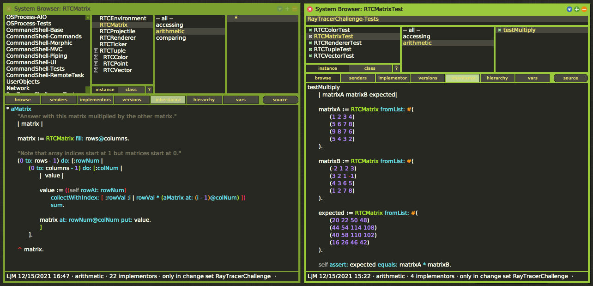Select OSProcess-Tests package category
Screen dimensions: 593x286
(x=45, y=24)
